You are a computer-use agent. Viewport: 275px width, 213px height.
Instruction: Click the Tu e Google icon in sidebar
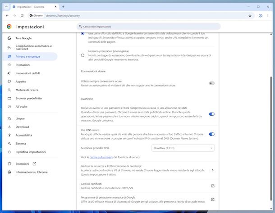coord(9,38)
